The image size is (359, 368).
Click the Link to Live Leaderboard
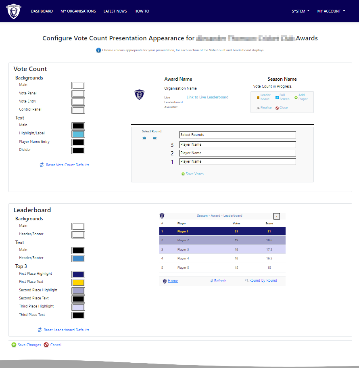coord(208,97)
